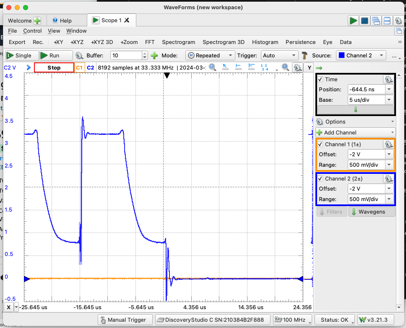
Task: Open Channel 1 gear settings
Action: point(388,144)
